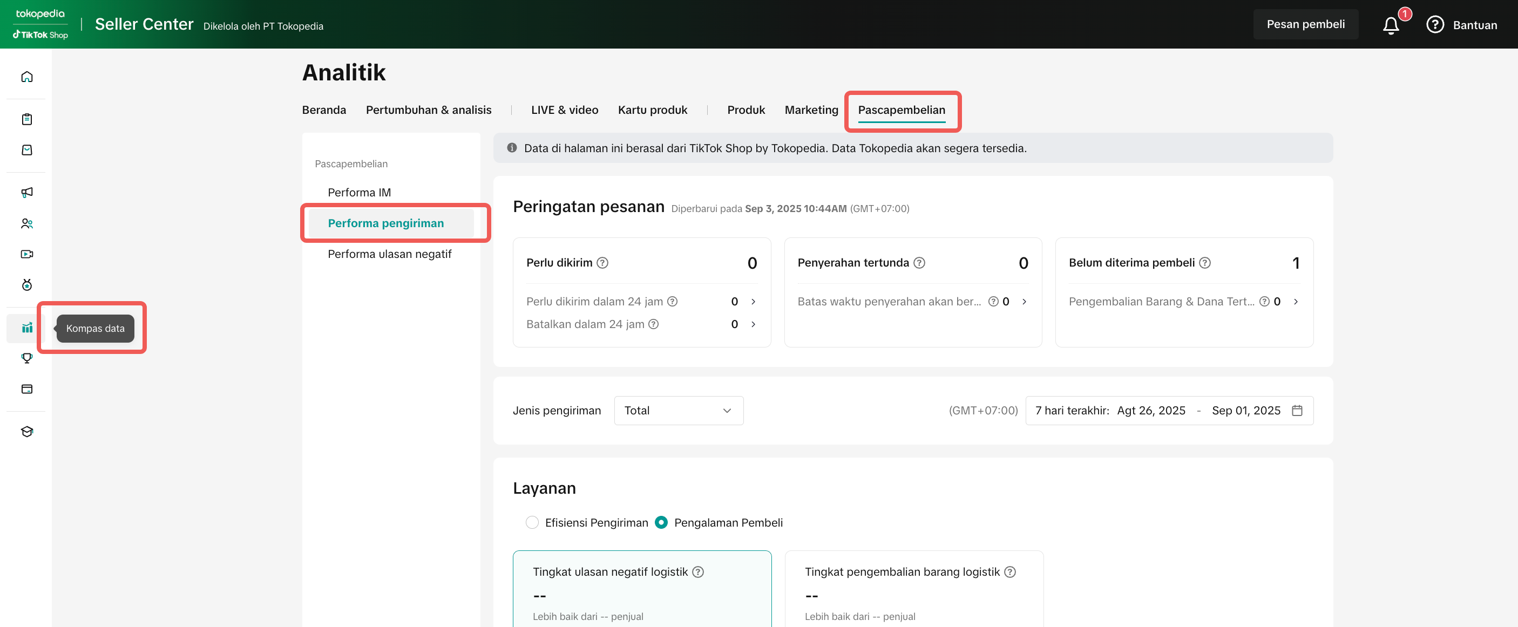This screenshot has width=1518, height=627.
Task: Switch to the Marketing tab
Action: [x=811, y=110]
